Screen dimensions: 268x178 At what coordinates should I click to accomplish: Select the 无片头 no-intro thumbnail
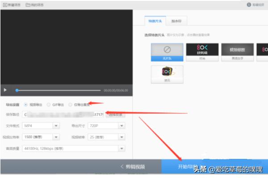[167, 52]
